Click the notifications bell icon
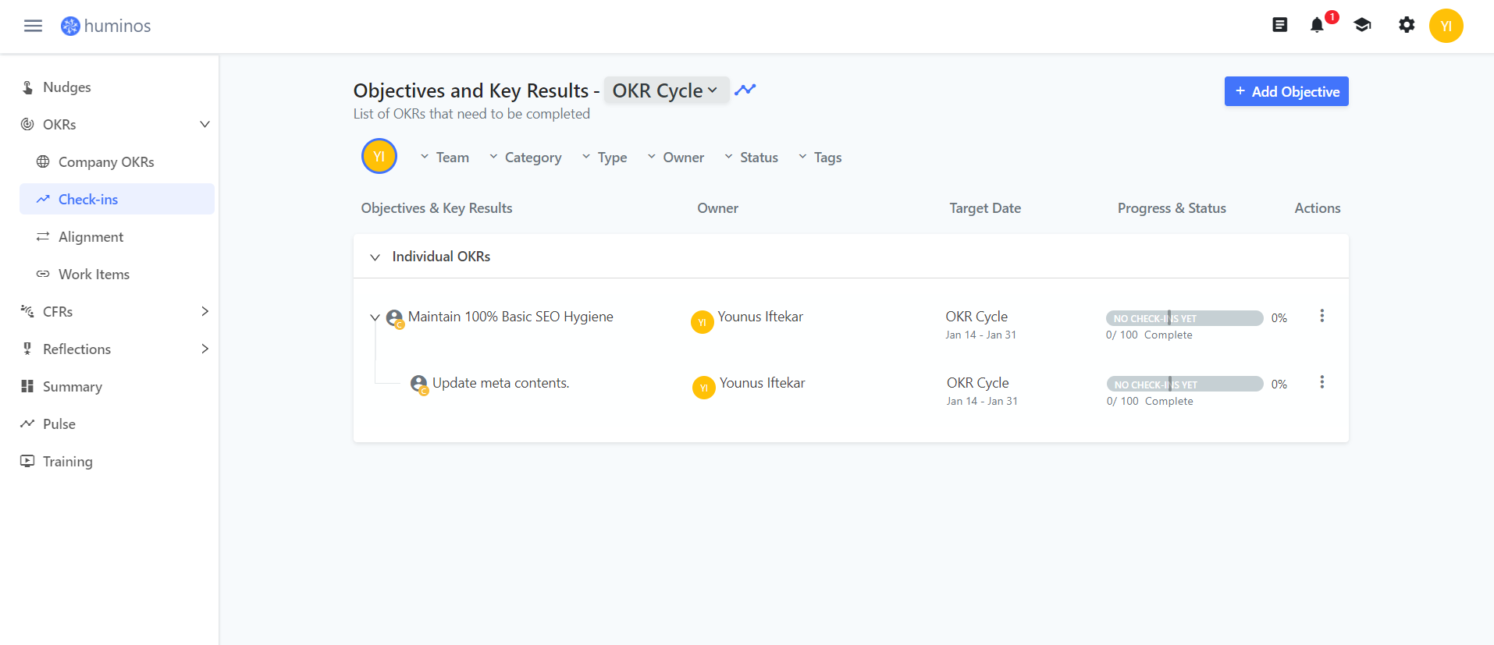 click(1317, 26)
